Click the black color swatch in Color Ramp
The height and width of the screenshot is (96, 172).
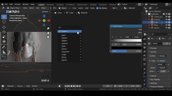127,48
